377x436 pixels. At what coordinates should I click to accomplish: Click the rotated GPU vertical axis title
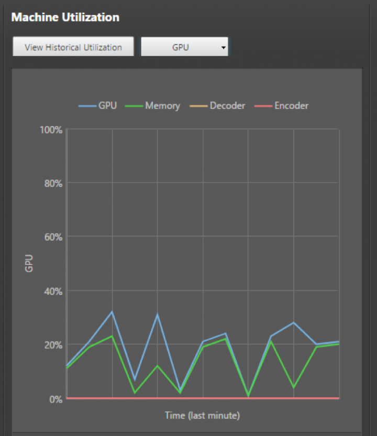(x=30, y=264)
